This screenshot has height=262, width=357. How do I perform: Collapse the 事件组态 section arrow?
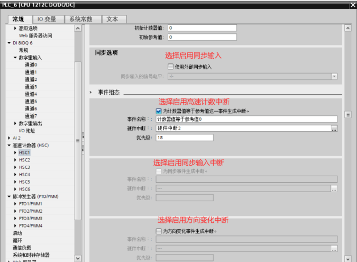click(91, 92)
